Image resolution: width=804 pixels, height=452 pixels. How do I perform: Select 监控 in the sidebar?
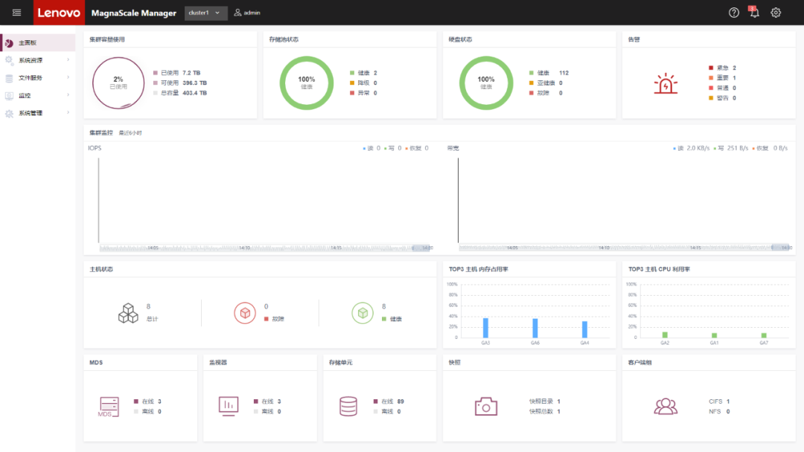38,96
